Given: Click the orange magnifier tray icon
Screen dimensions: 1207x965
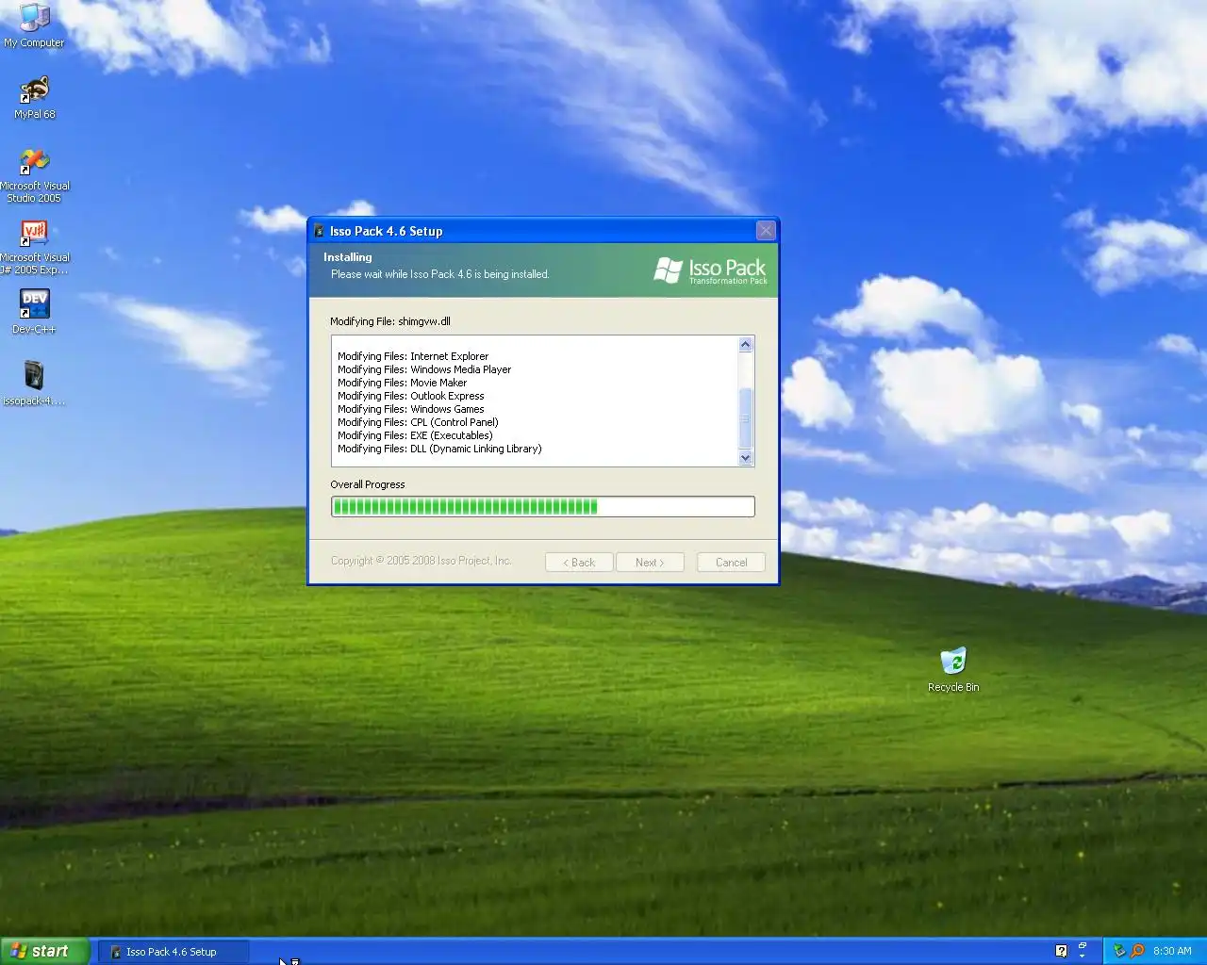Looking at the screenshot, I should [x=1137, y=951].
